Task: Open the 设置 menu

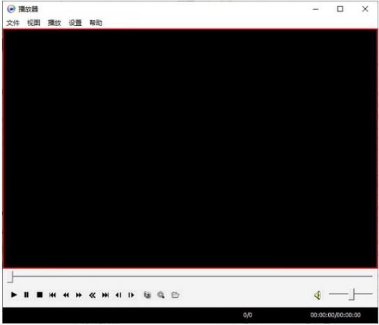Action: [x=75, y=23]
